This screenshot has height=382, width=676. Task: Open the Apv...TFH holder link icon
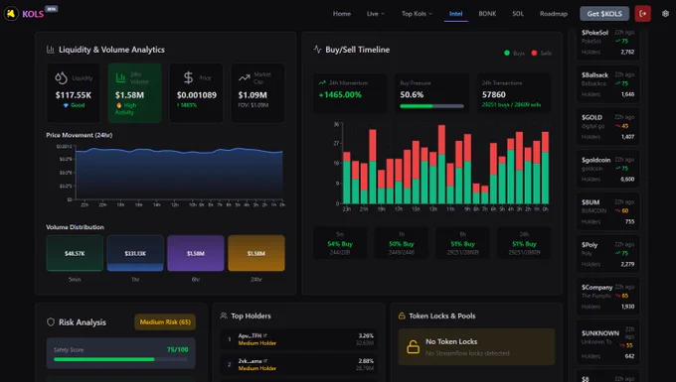coord(265,335)
